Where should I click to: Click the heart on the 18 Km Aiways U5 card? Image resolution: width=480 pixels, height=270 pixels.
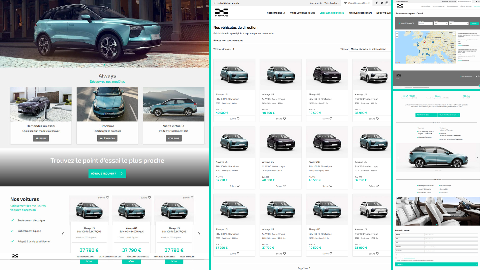pos(284,119)
